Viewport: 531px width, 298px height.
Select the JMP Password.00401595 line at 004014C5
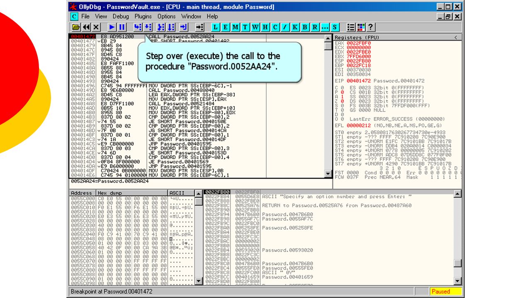[196, 144]
